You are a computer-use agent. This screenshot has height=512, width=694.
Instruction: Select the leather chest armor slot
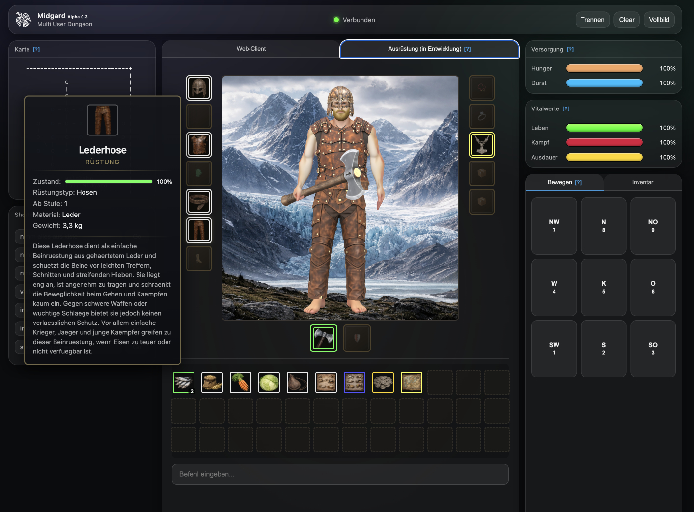(x=199, y=145)
